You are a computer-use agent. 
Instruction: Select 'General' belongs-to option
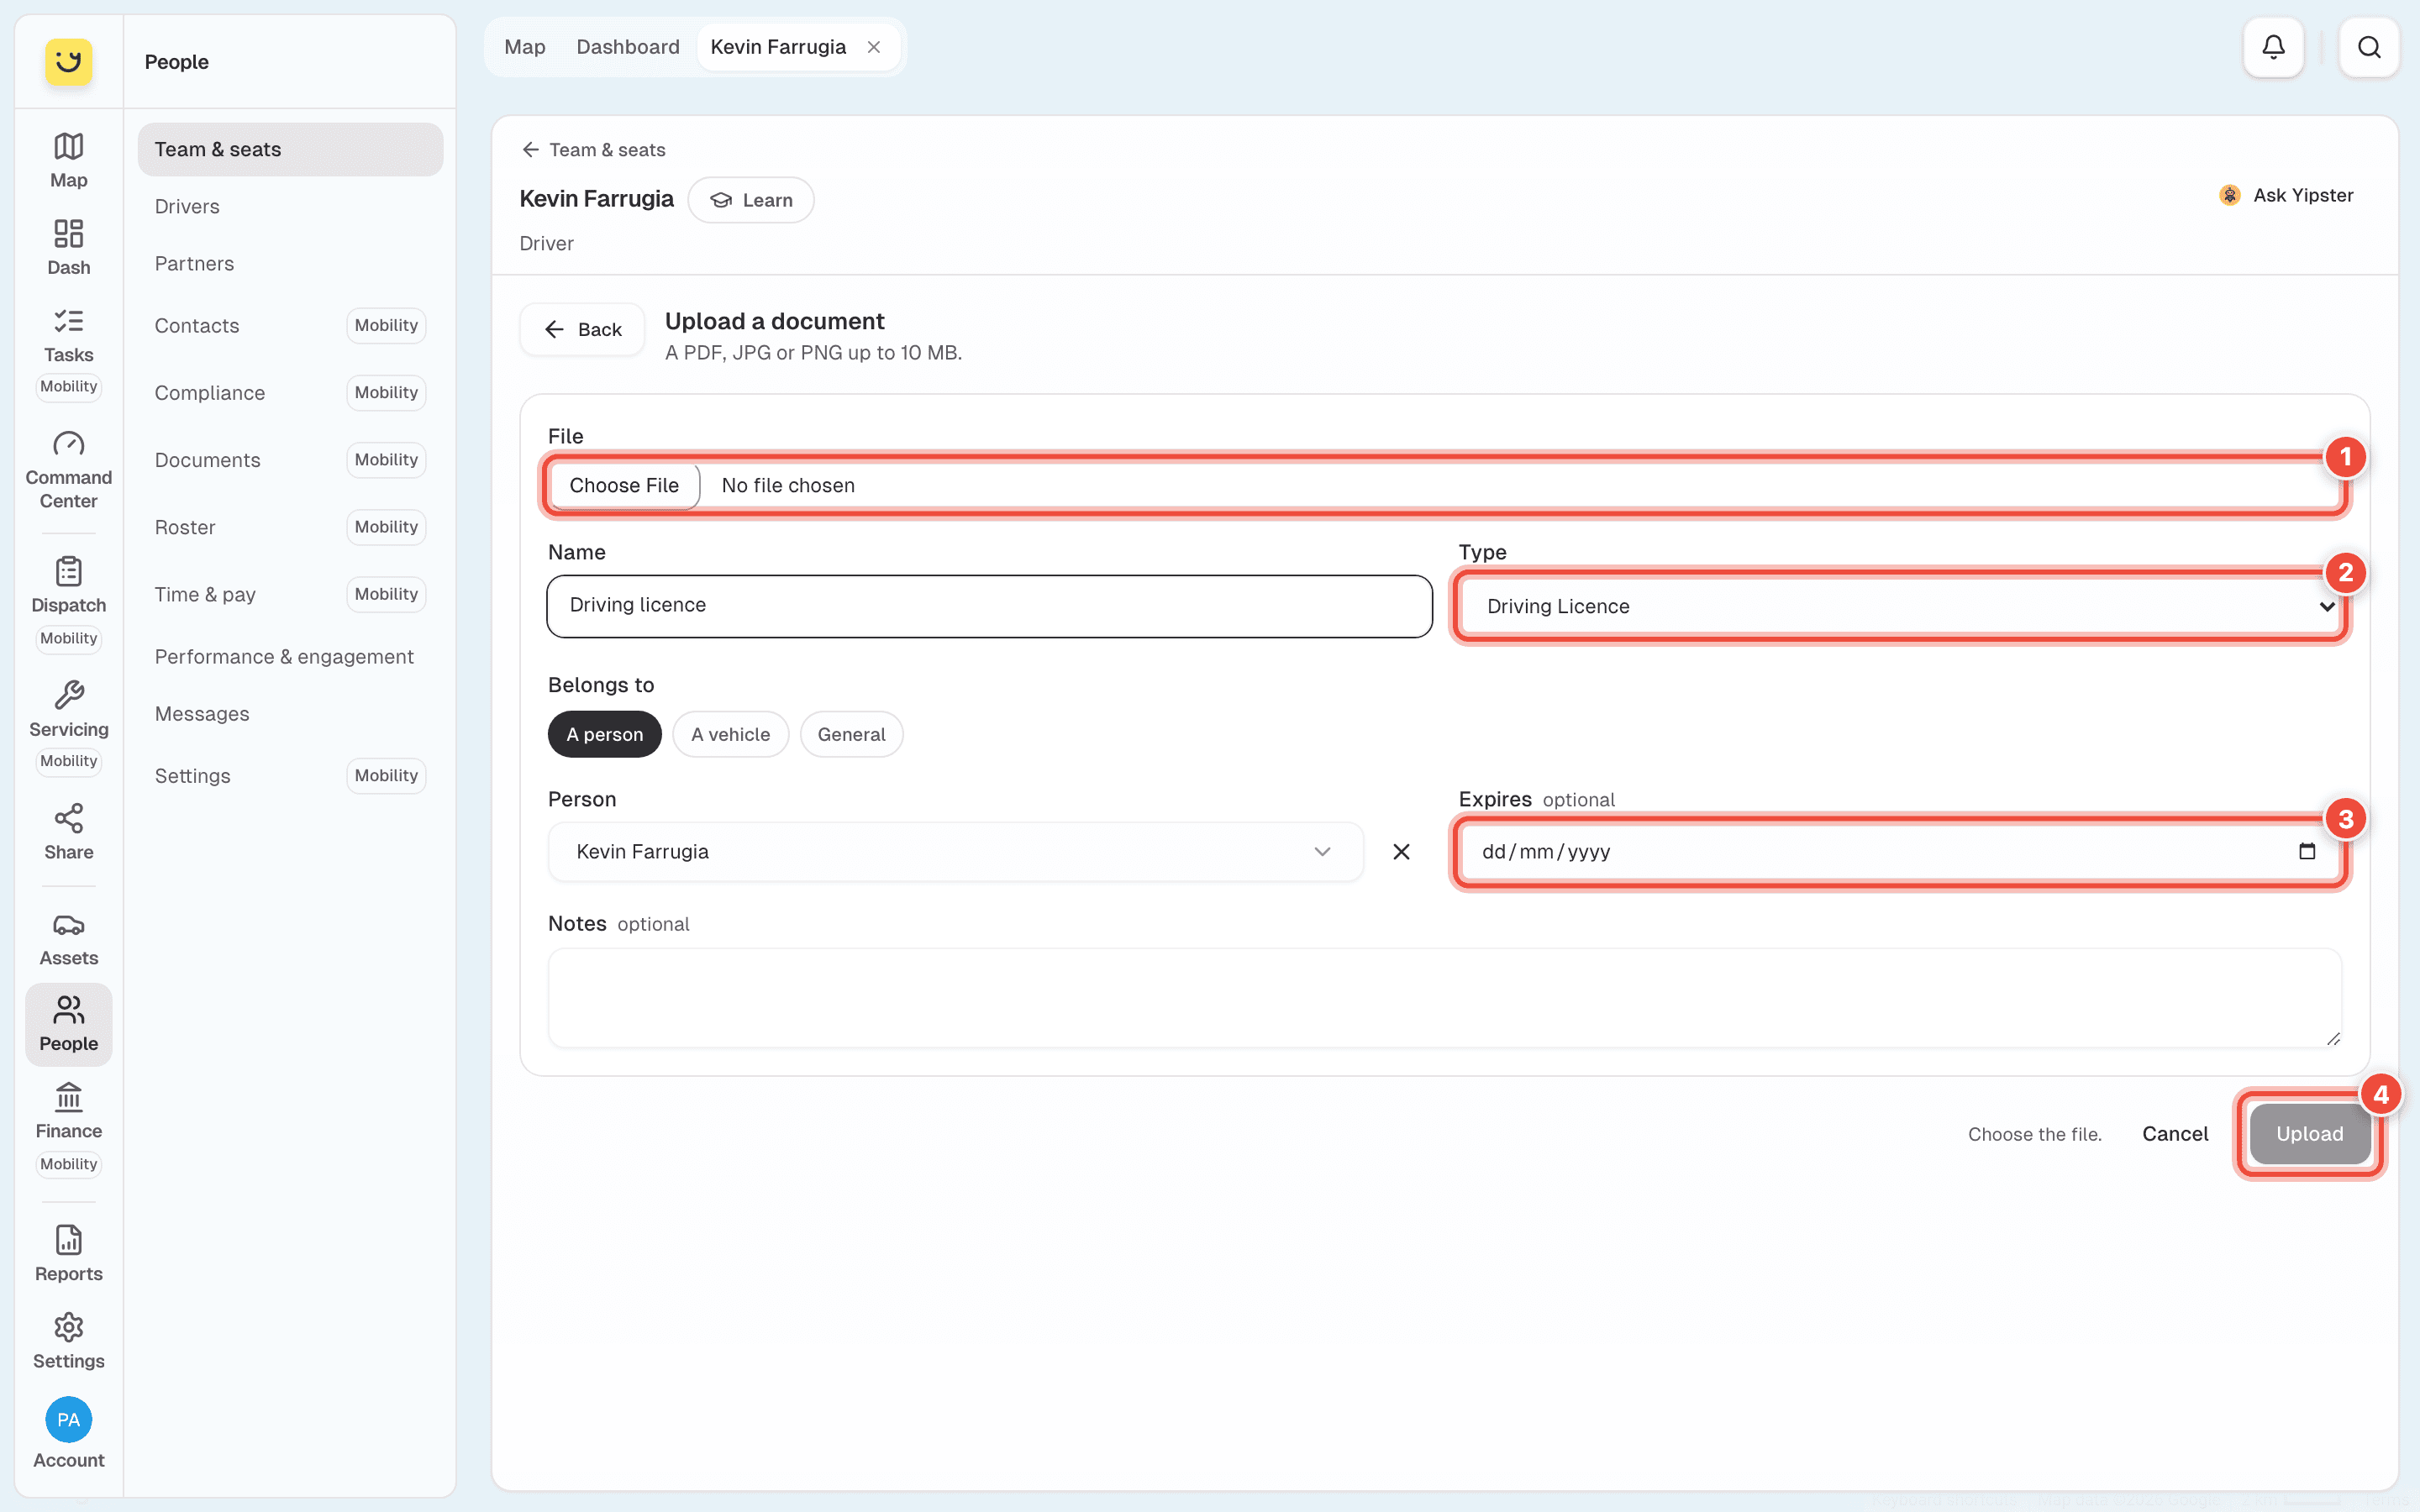pos(851,734)
